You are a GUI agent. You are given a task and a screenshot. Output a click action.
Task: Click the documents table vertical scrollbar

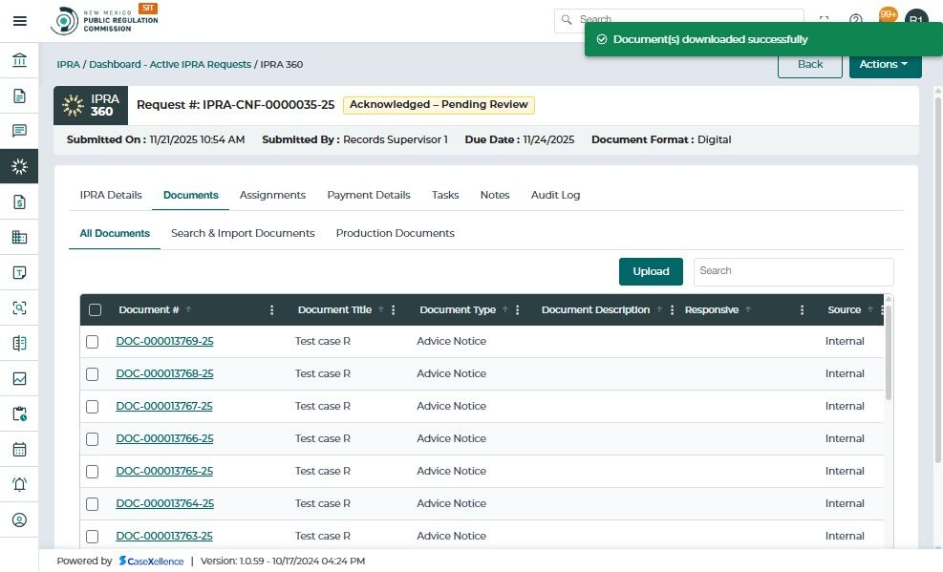pyautogui.click(x=889, y=353)
